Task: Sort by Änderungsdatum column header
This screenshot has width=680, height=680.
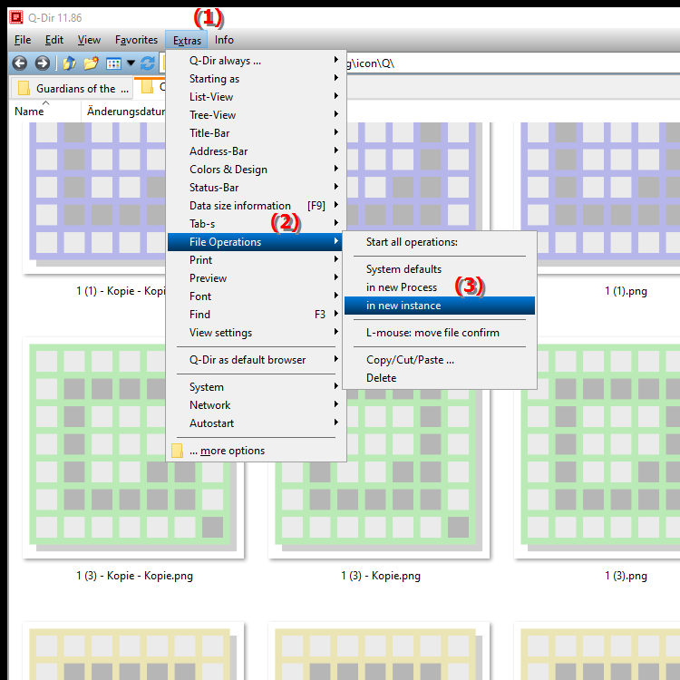Action: (x=125, y=112)
